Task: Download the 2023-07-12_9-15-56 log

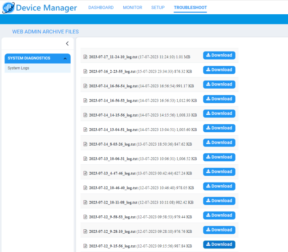Action: tap(219, 244)
